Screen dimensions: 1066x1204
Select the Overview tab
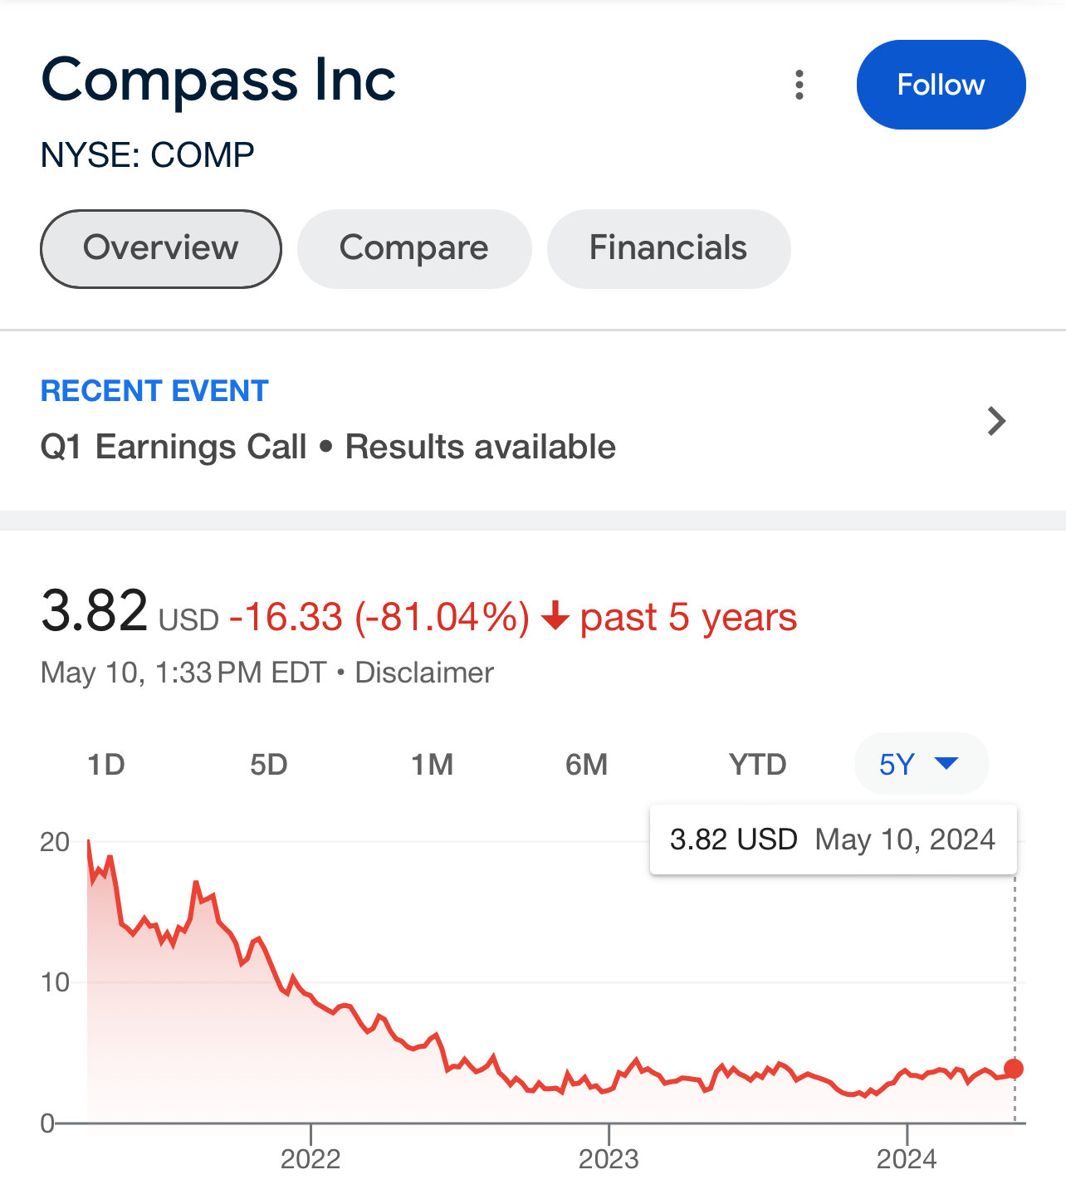(x=161, y=248)
